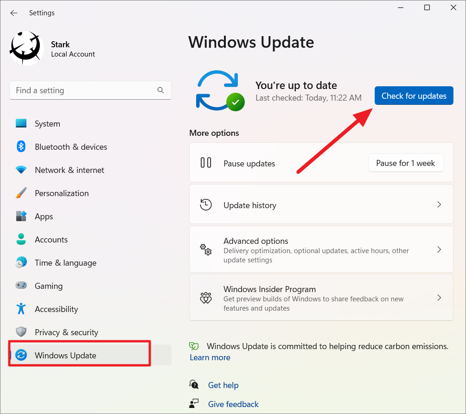Screen dimensions: 466x414
Task: Click the Pause updates pause icon
Action: 206,163
